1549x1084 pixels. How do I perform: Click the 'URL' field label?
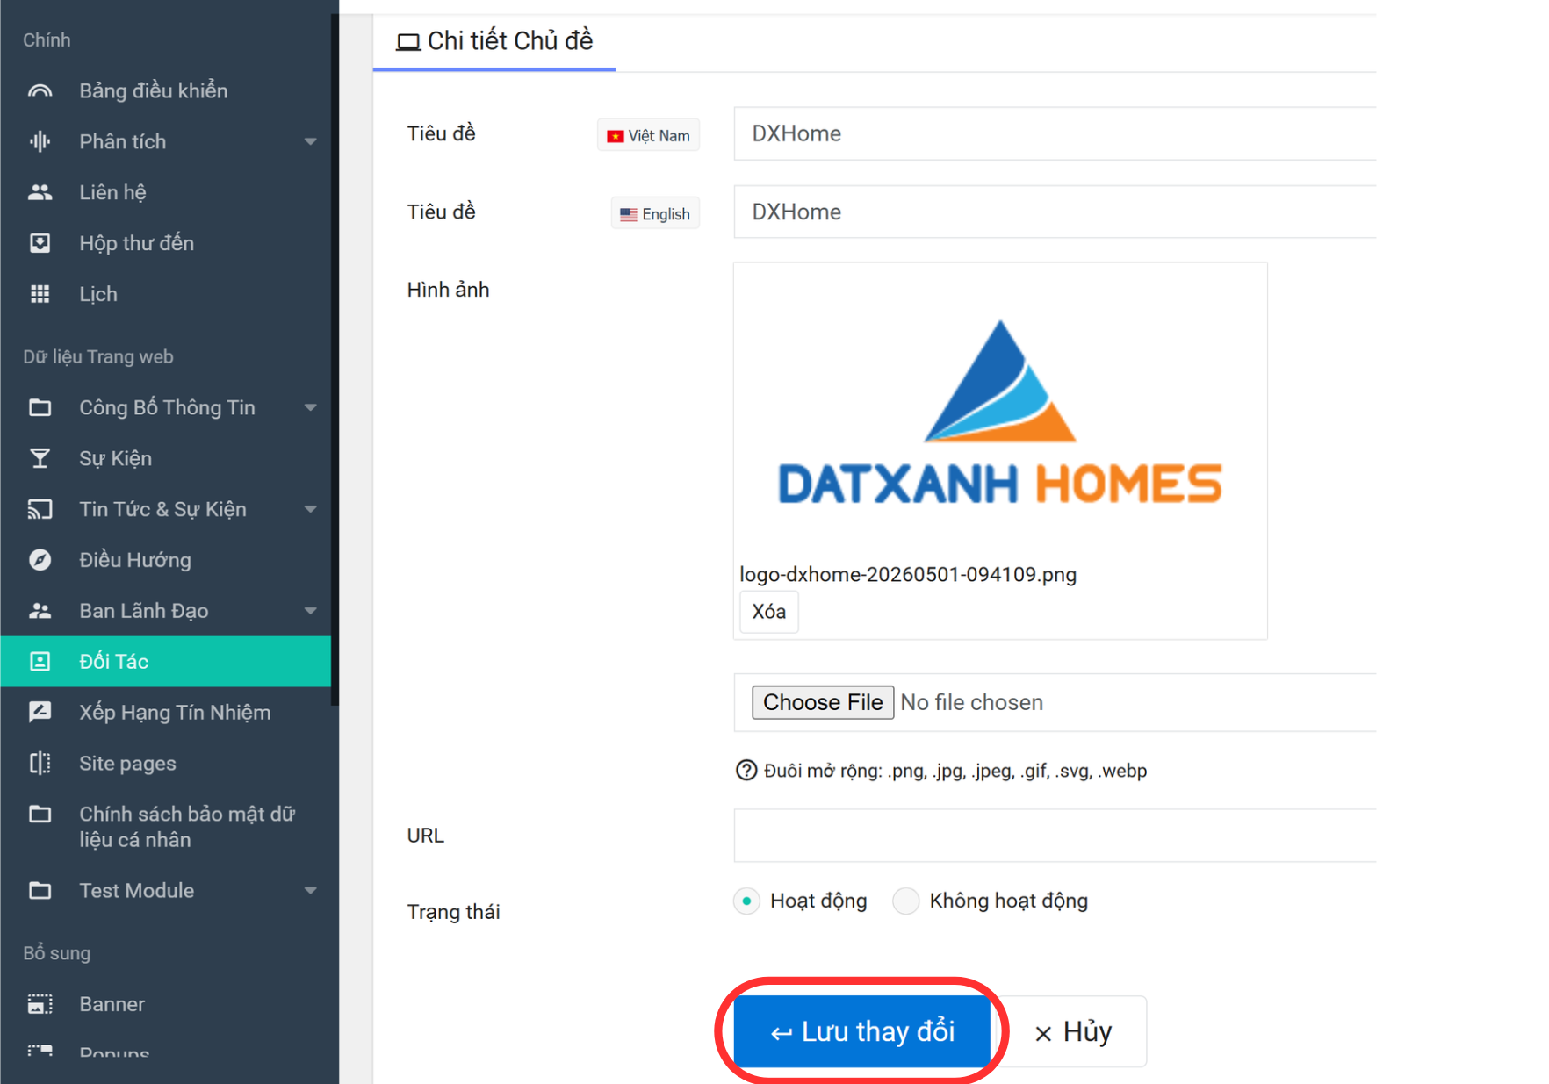tap(425, 836)
